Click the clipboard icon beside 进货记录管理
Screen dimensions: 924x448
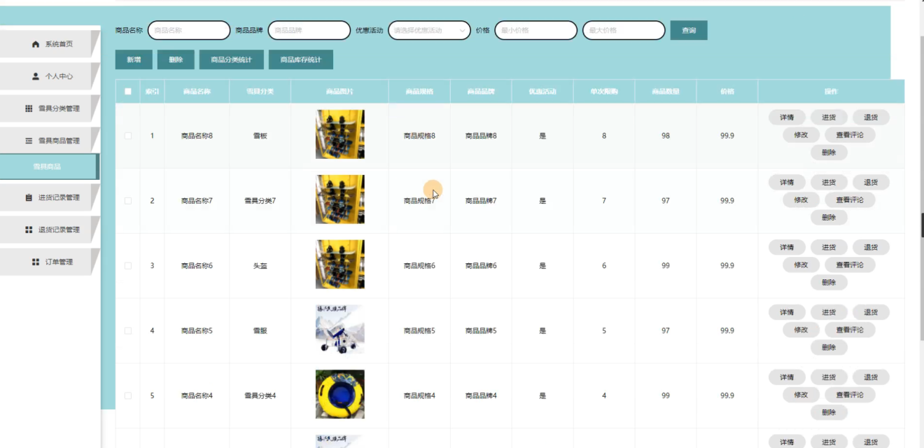29,197
